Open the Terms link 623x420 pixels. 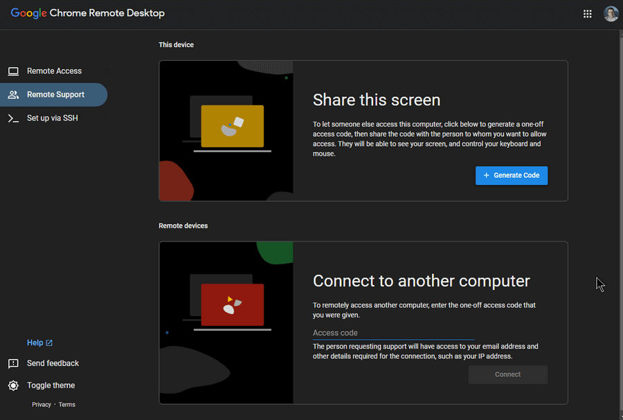66,405
